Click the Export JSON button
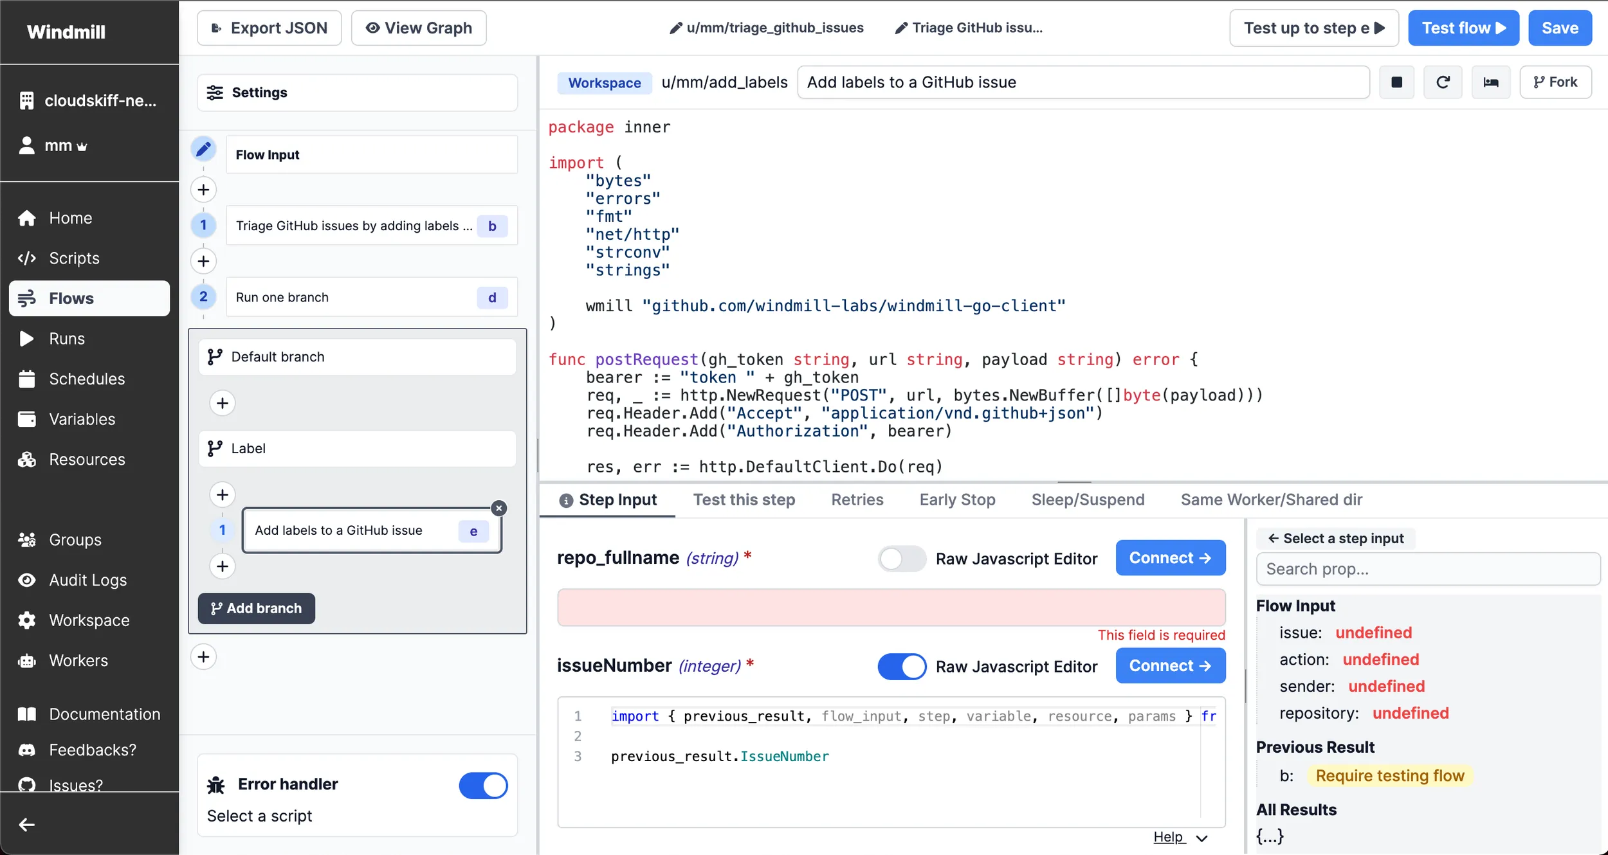The height and width of the screenshot is (855, 1608). click(x=269, y=28)
